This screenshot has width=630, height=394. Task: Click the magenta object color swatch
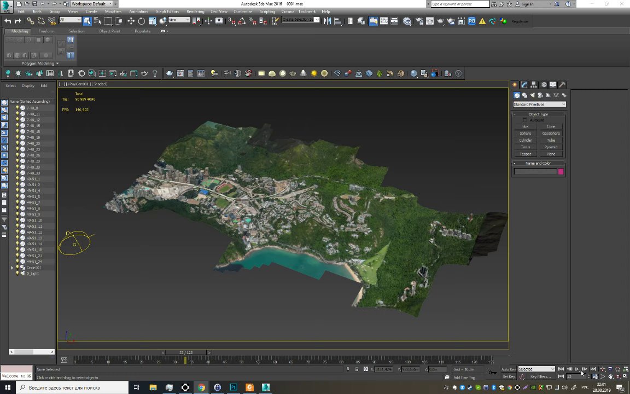coord(561,172)
